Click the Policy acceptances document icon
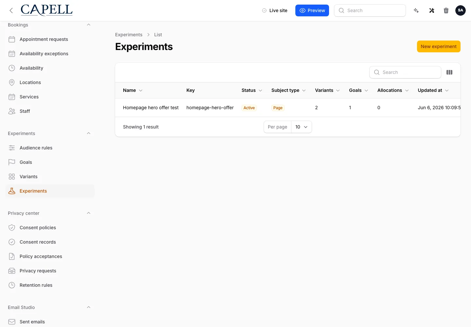Screen dimensions: 471x327 [x=12, y=256]
